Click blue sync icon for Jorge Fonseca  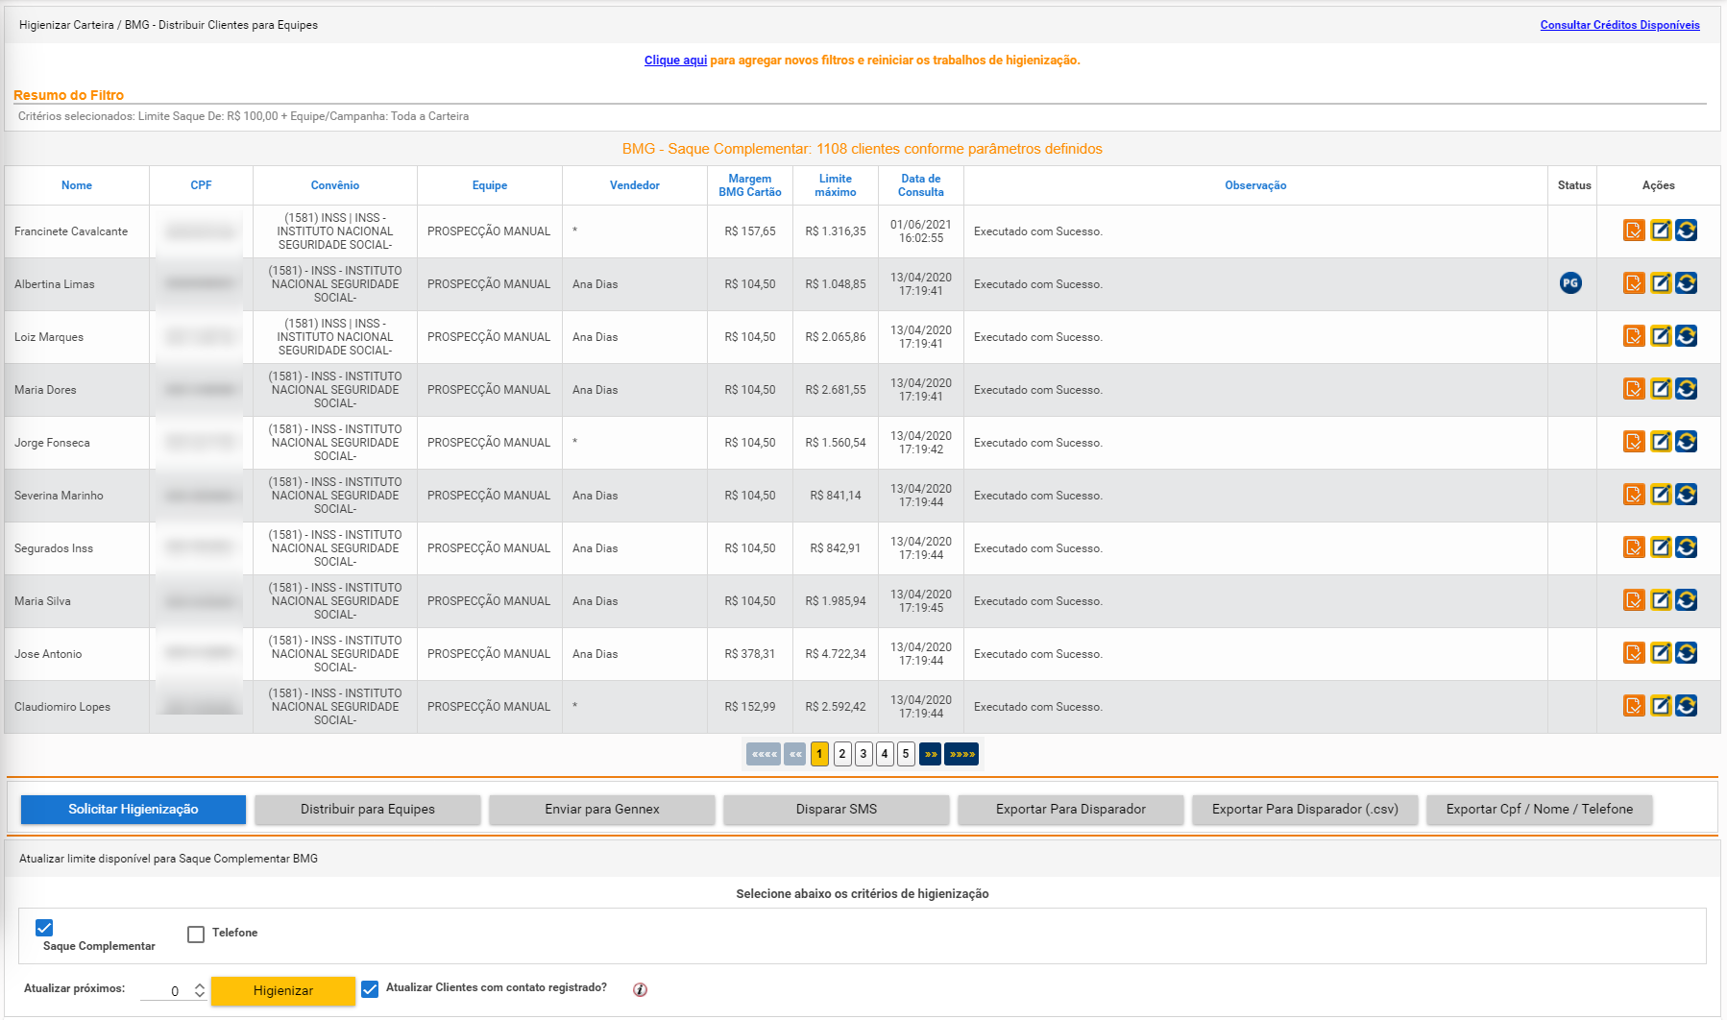click(1686, 442)
